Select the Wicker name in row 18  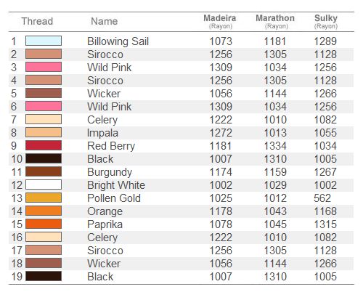104,264
